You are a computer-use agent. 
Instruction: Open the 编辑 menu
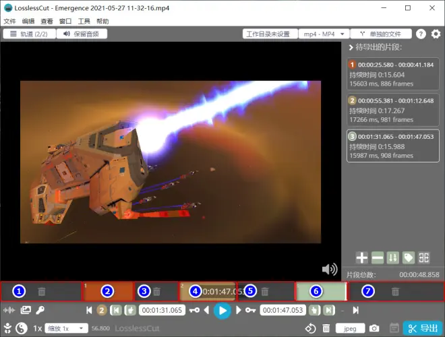(28, 22)
